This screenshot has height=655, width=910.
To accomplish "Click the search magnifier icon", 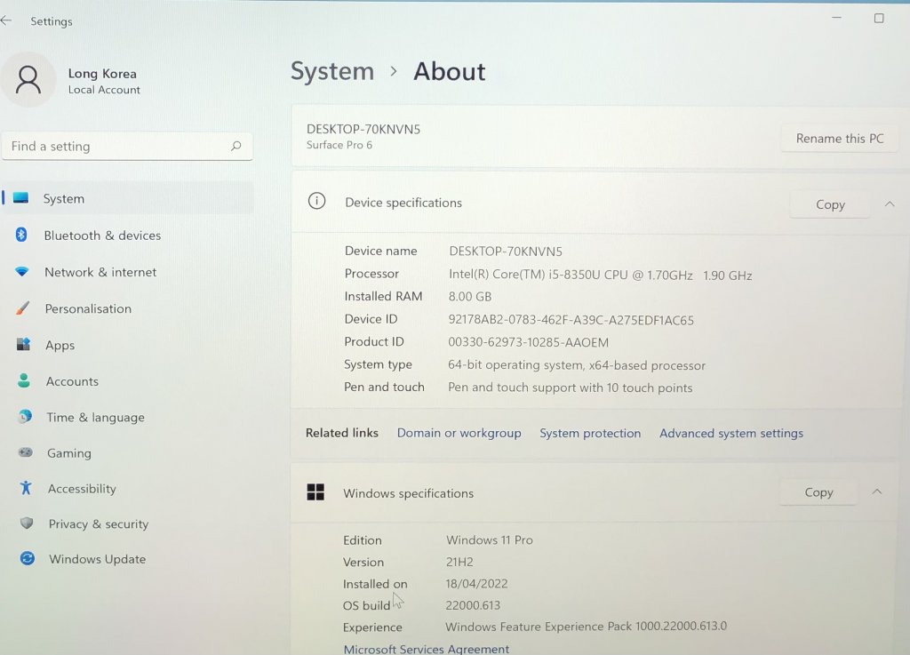I will (x=235, y=146).
